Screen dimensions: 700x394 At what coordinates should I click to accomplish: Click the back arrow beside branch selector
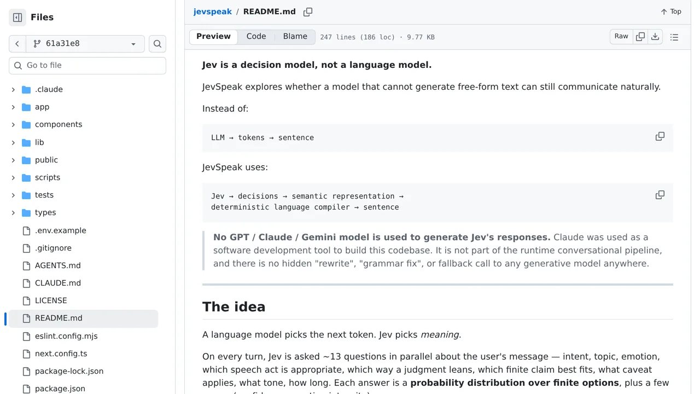click(x=17, y=44)
